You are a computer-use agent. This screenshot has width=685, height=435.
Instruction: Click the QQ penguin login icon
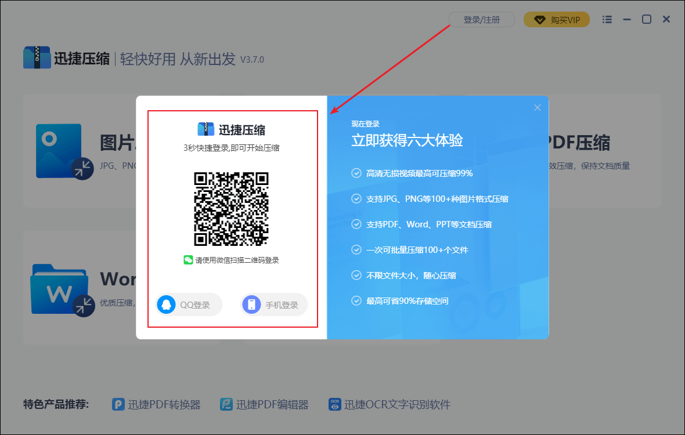pos(167,304)
